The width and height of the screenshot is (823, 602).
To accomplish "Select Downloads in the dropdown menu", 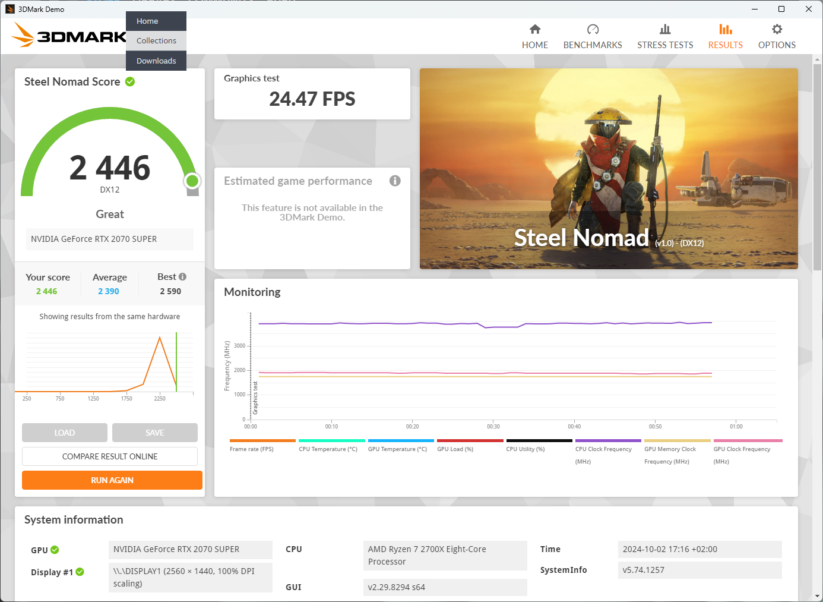I will click(x=156, y=61).
